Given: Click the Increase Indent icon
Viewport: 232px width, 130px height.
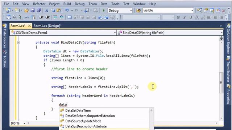Looking at the screenshot, I should pyautogui.click(x=47, y=17).
